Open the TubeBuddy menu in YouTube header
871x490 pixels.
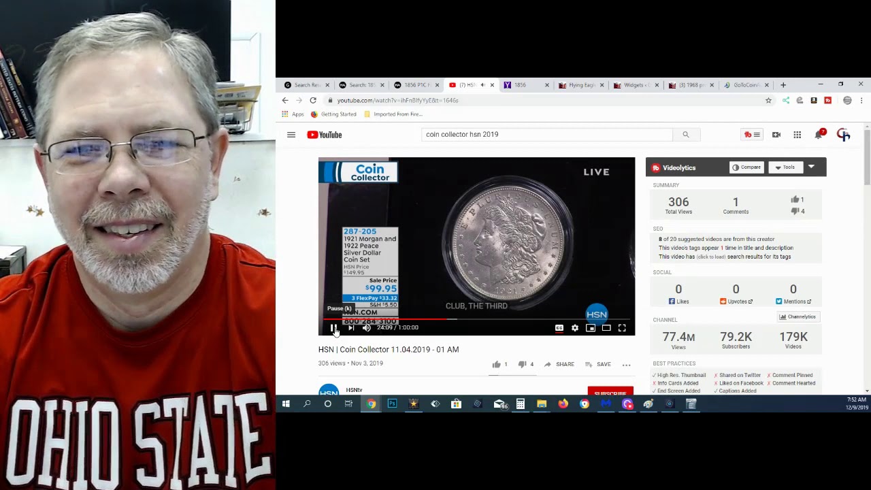pyautogui.click(x=752, y=135)
